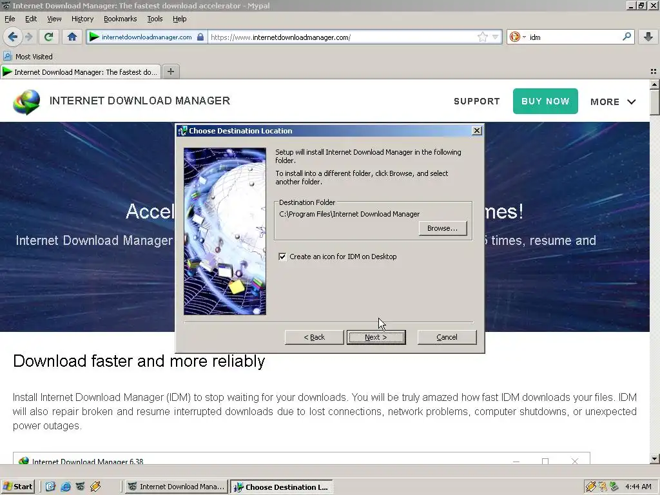Open the downloads arrow icon
This screenshot has height=495, width=660.
coord(648,37)
